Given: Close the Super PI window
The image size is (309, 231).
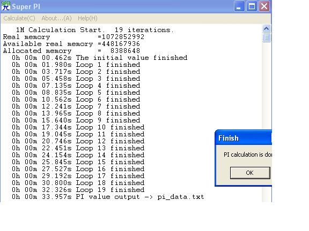Looking at the screenshot, I should coord(264,6).
